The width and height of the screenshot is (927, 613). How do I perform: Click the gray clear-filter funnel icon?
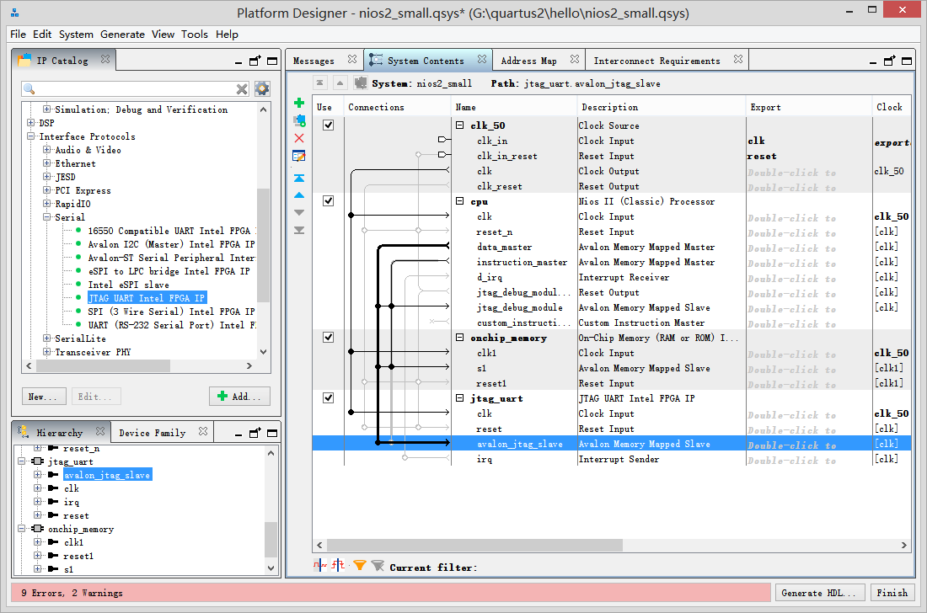(378, 566)
